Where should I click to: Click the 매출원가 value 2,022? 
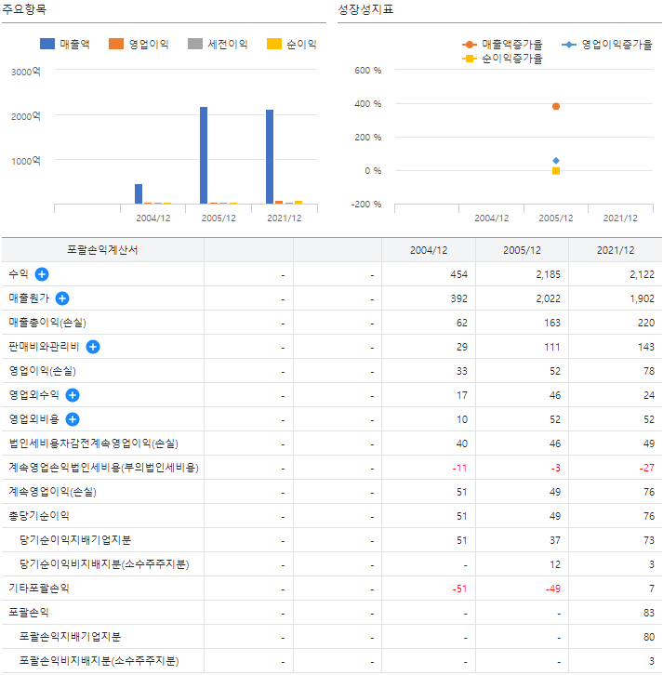[548, 298]
